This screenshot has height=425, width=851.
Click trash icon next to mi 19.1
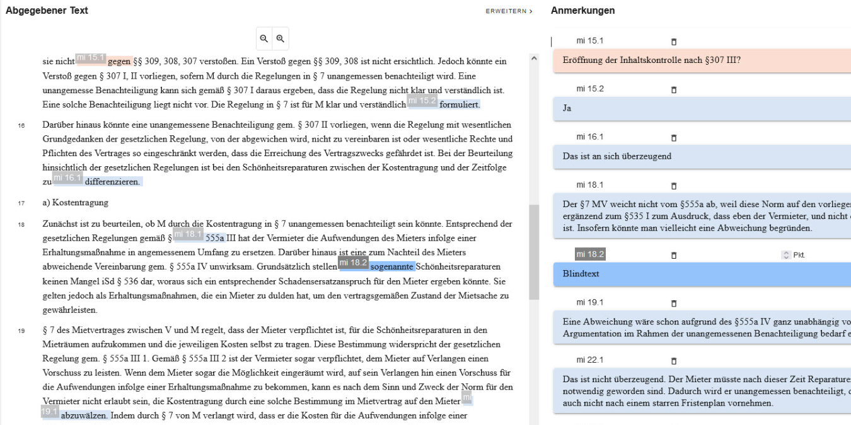point(673,303)
